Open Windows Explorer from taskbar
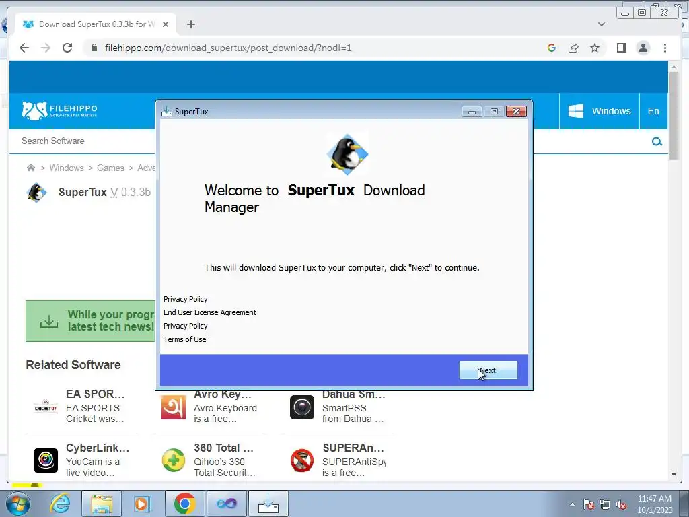This screenshot has width=689, height=517. click(102, 504)
